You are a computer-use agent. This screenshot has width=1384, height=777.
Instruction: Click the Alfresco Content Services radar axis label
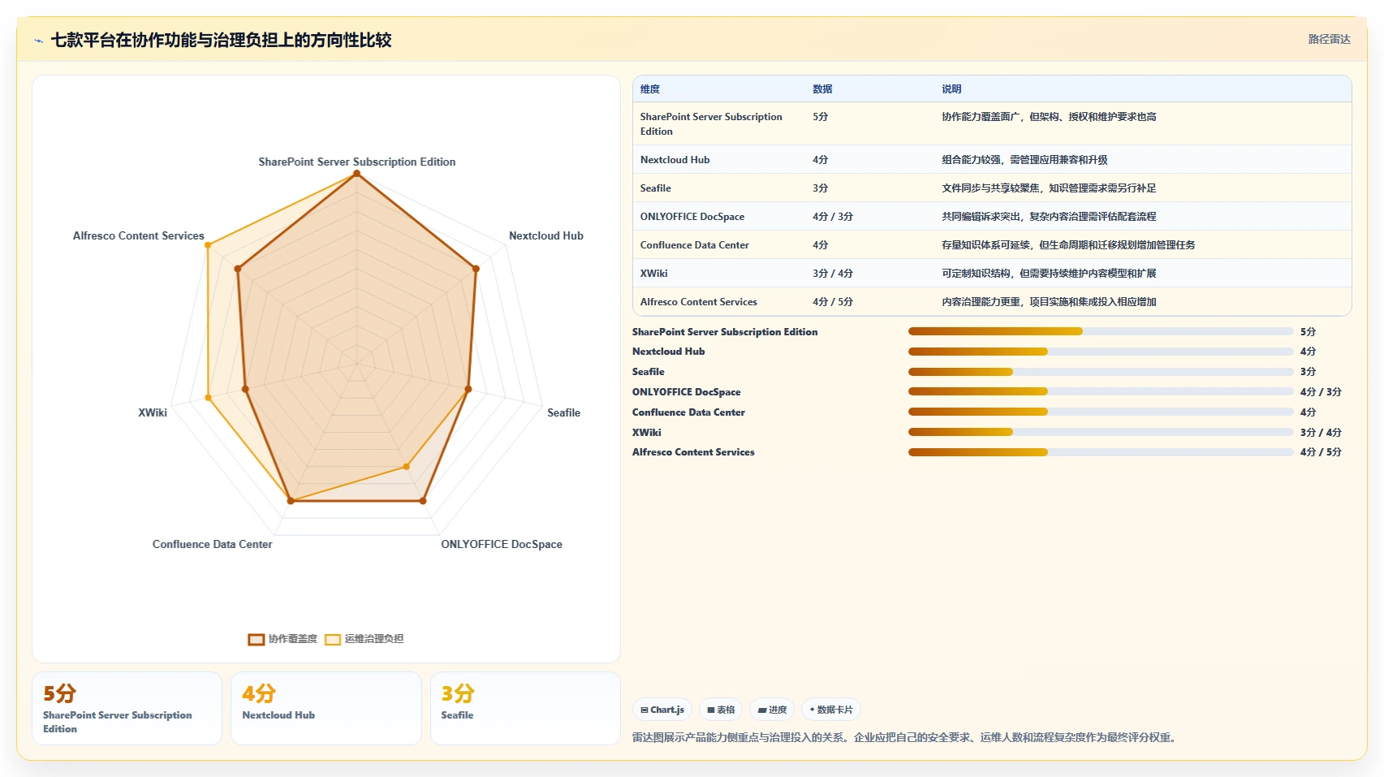click(139, 236)
